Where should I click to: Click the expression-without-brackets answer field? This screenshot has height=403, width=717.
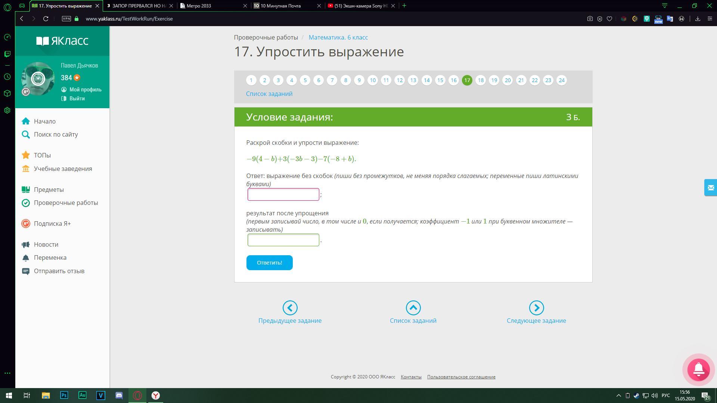[283, 194]
